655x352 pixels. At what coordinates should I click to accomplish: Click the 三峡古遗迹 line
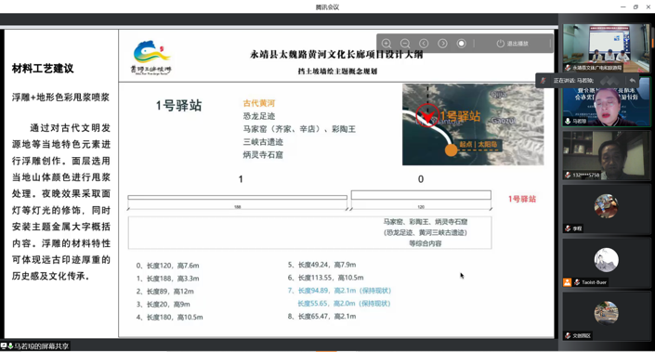263,142
